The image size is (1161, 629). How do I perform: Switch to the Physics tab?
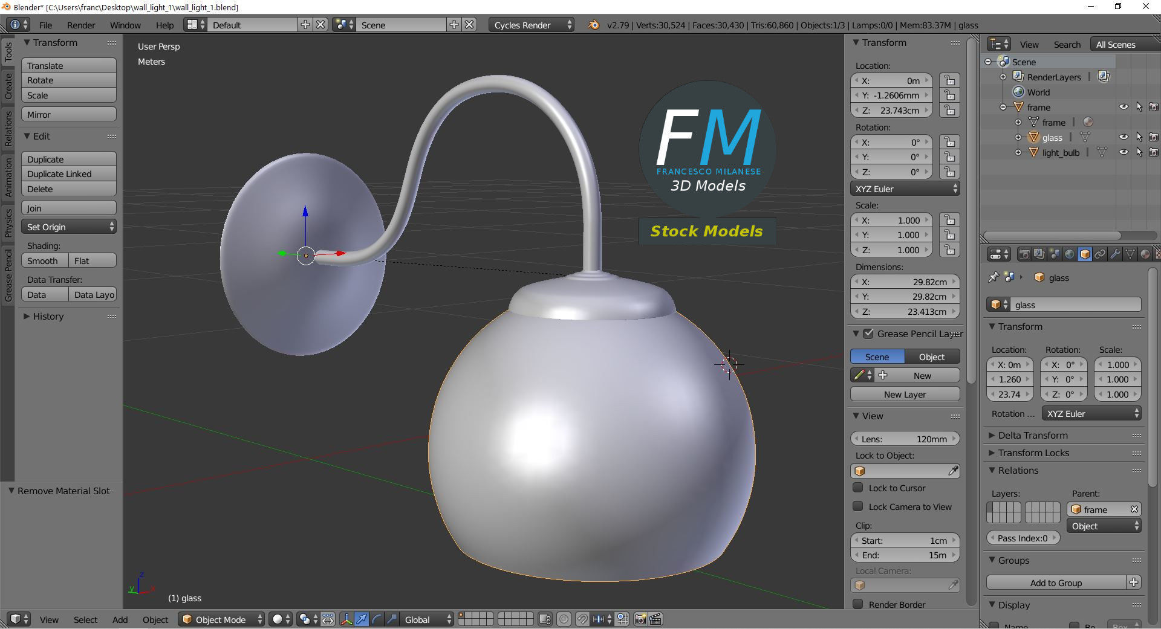coord(8,222)
